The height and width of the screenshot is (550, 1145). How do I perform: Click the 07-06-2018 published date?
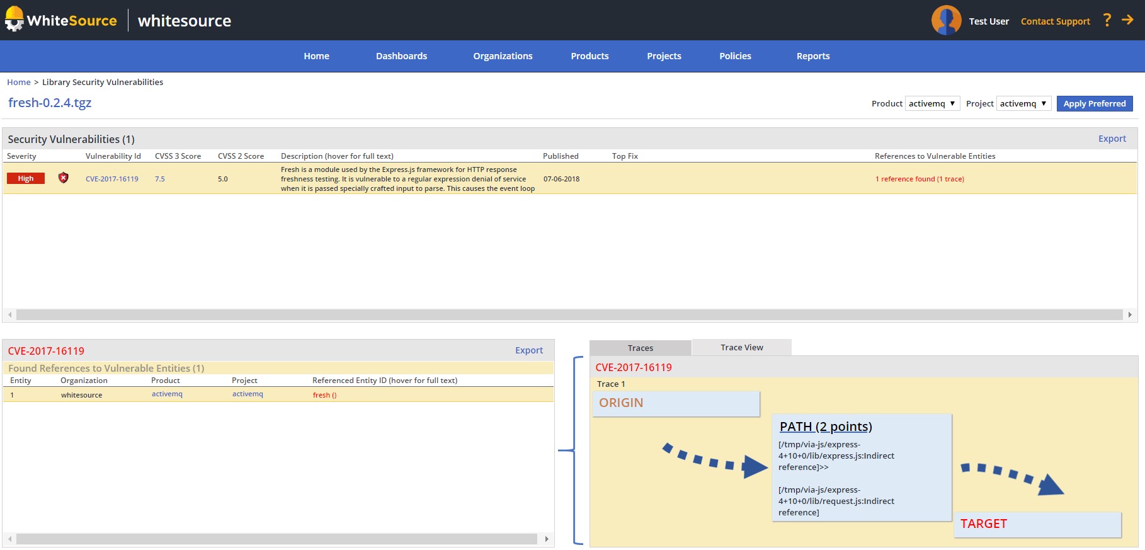tap(561, 179)
